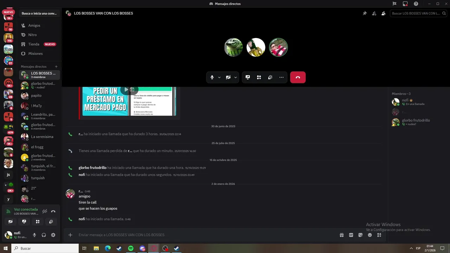Viewport: 450px width, 253px height.
Task: Open Tienda shop page
Action: [x=39, y=44]
